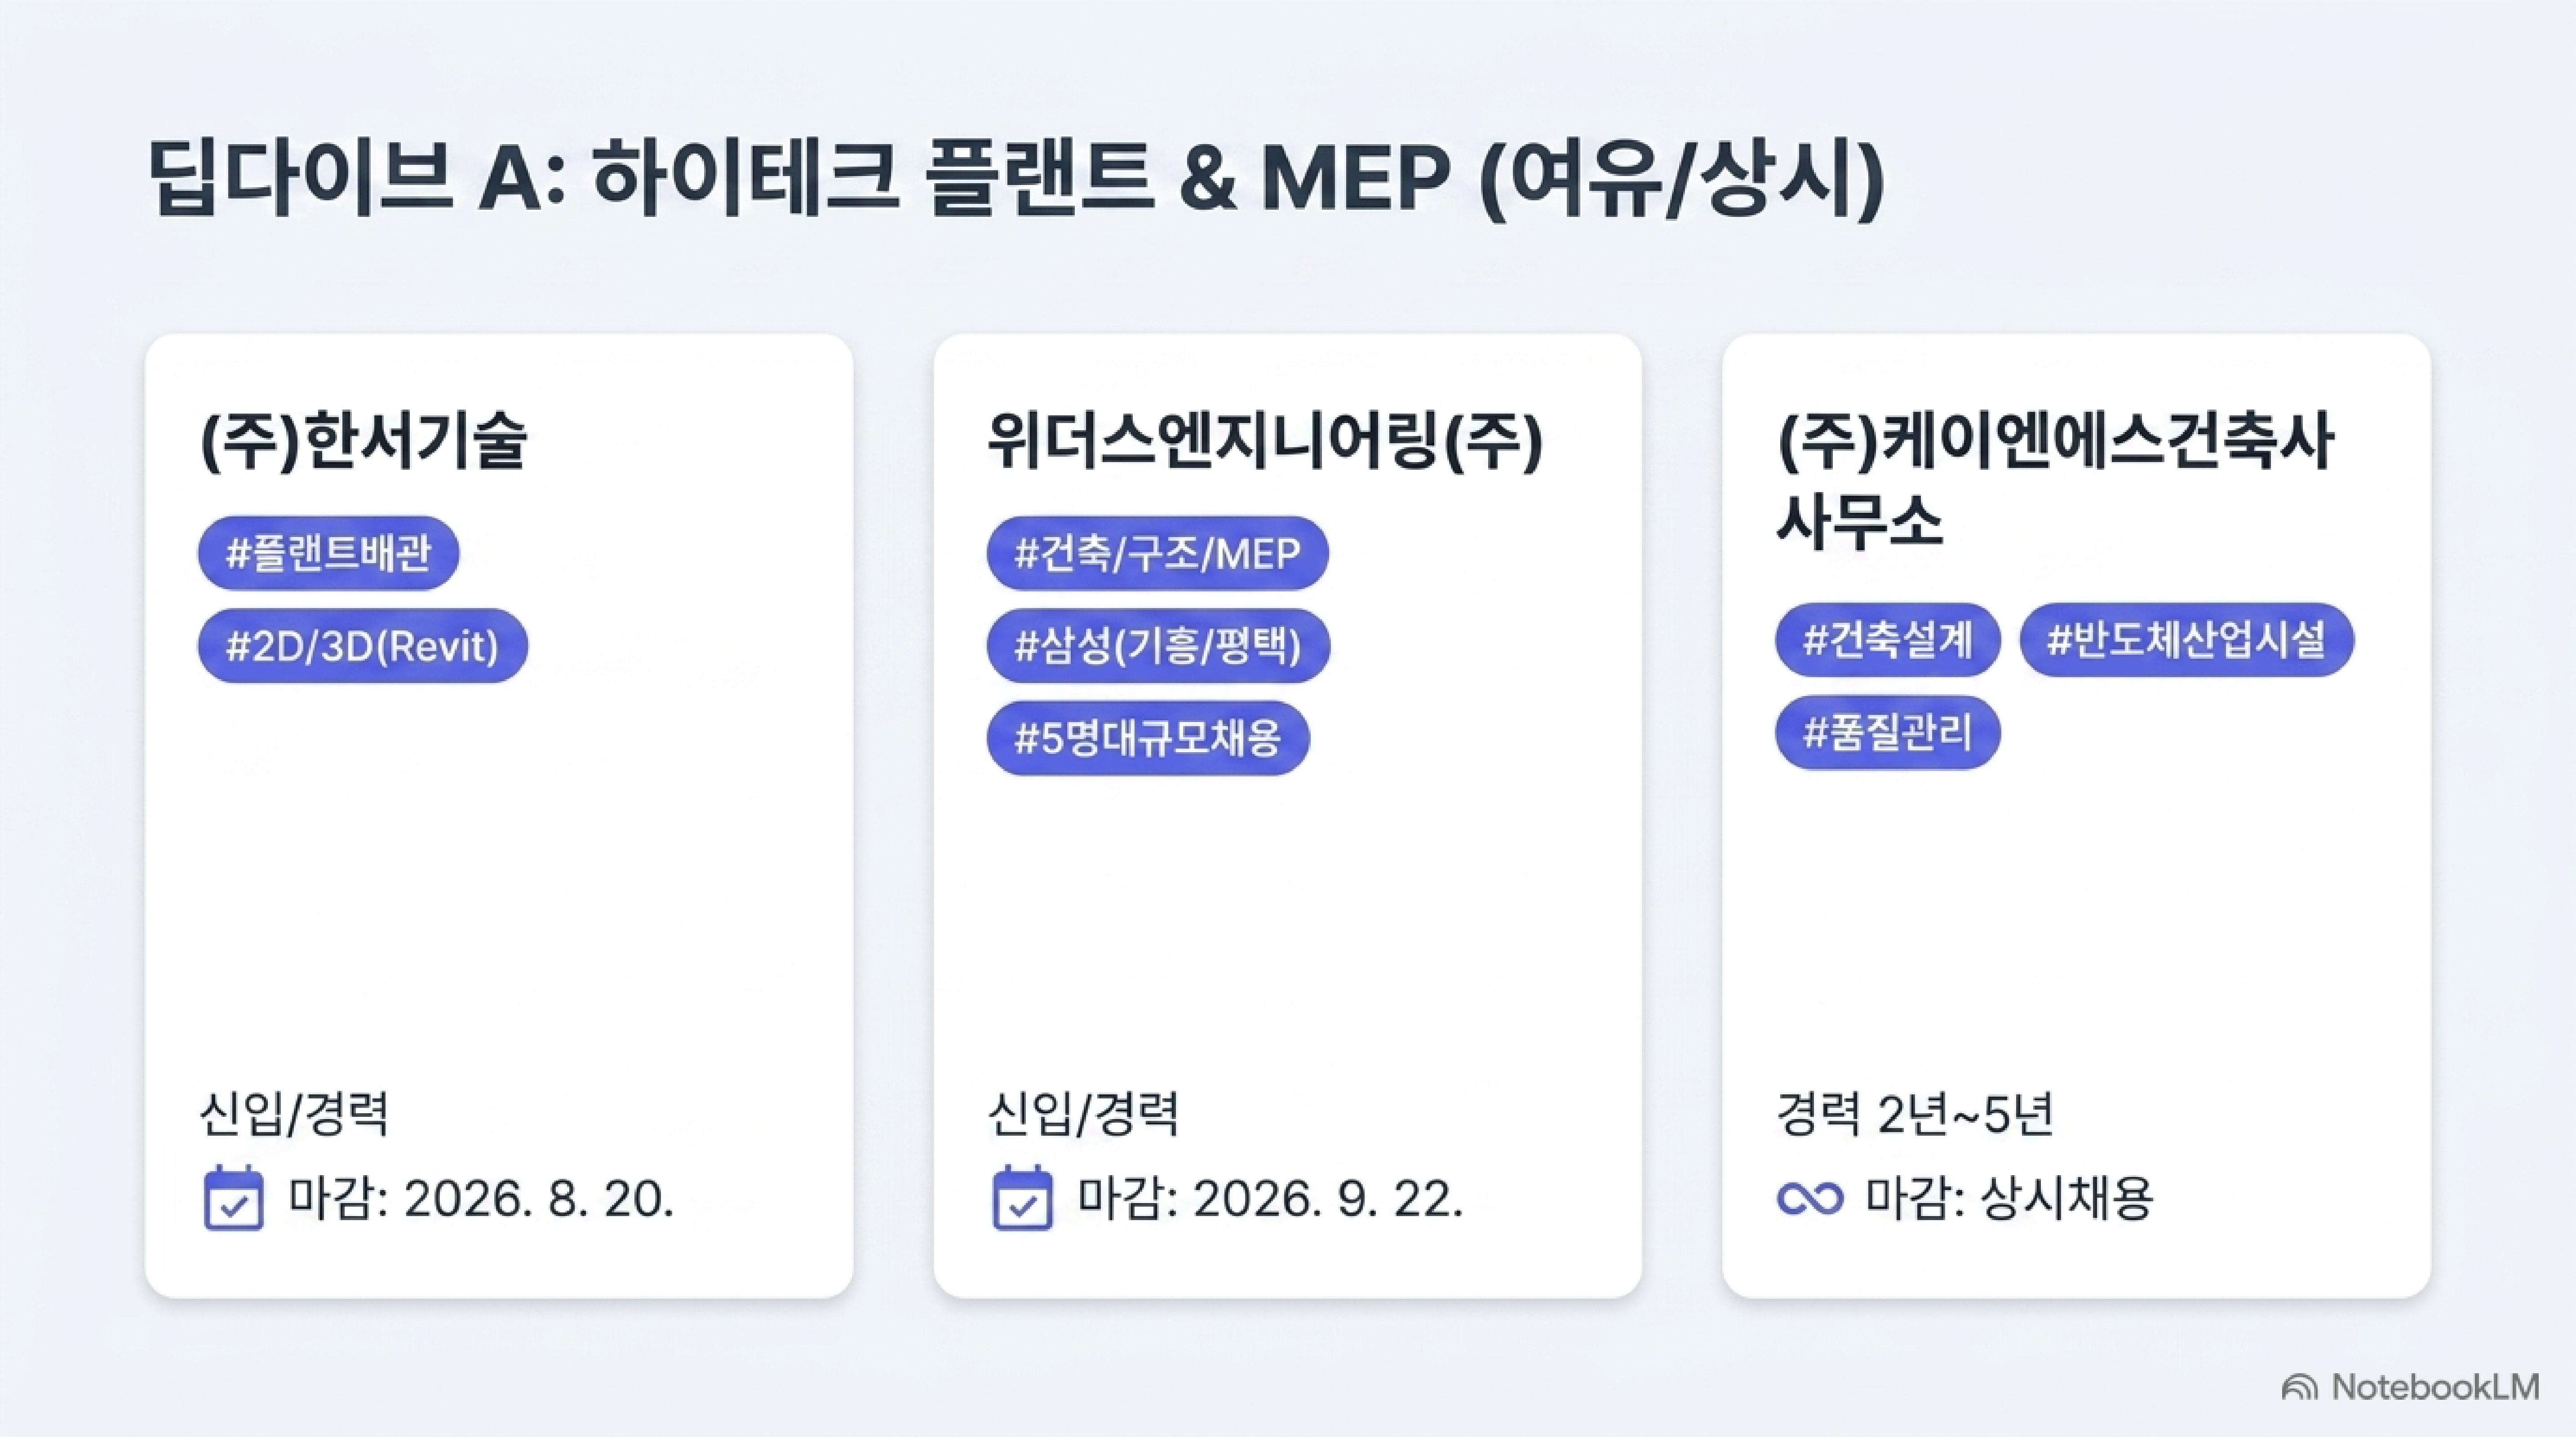Screen dimensions: 2576x1437
Task: Click the calendar icon on 한서기술 card
Action: (234, 1197)
